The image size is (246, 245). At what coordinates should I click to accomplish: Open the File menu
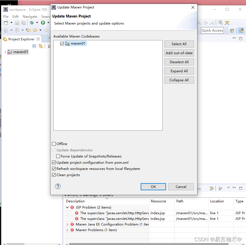click(x=6, y=16)
